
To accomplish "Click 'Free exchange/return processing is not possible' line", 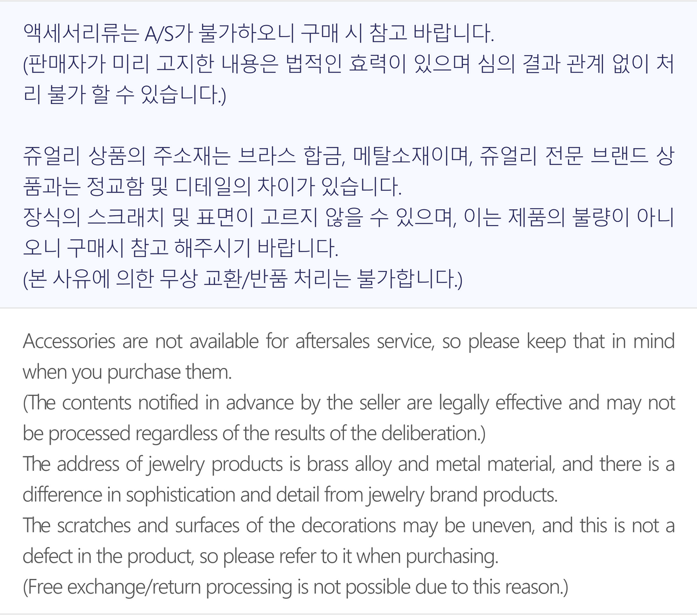I will click(x=295, y=587).
